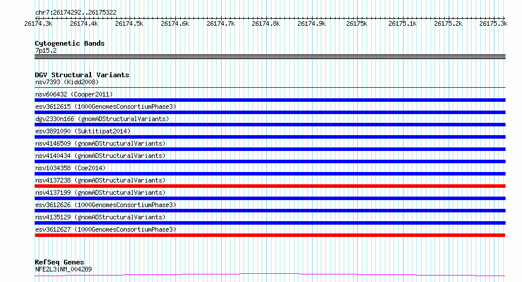This screenshot has width=522, height=282.
Task: Click the 26174.7k ruler tick label
Action: pyautogui.click(x=221, y=24)
